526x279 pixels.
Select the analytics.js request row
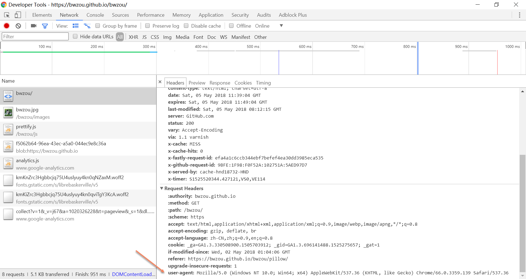pos(78,164)
